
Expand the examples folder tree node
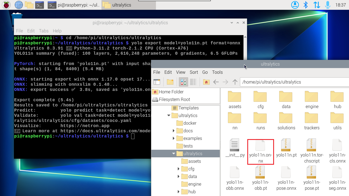pos(174,138)
